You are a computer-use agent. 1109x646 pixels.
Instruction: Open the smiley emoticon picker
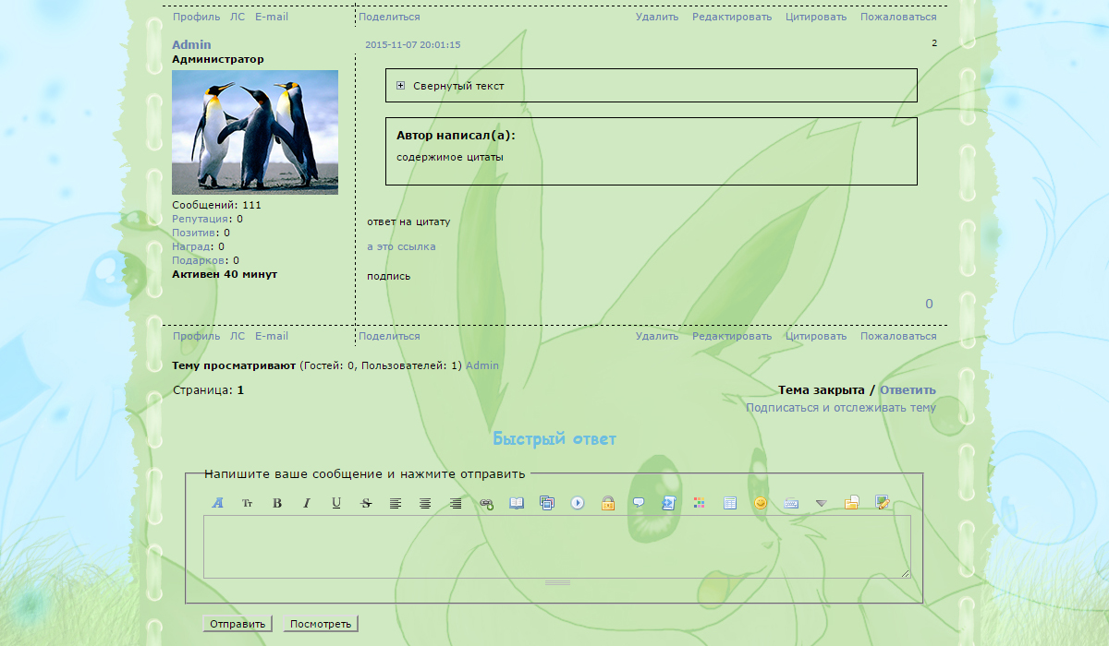pos(761,503)
